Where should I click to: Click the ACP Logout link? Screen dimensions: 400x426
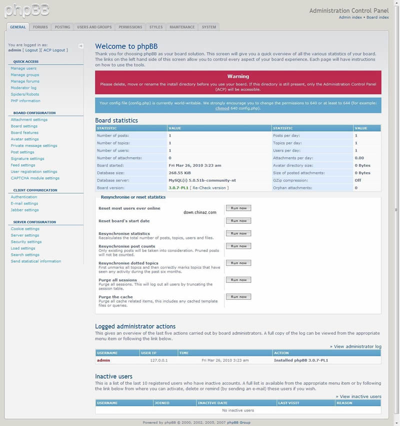[54, 50]
